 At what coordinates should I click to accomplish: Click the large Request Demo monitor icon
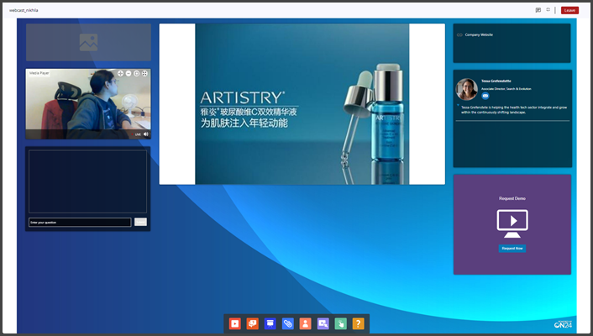click(x=512, y=223)
